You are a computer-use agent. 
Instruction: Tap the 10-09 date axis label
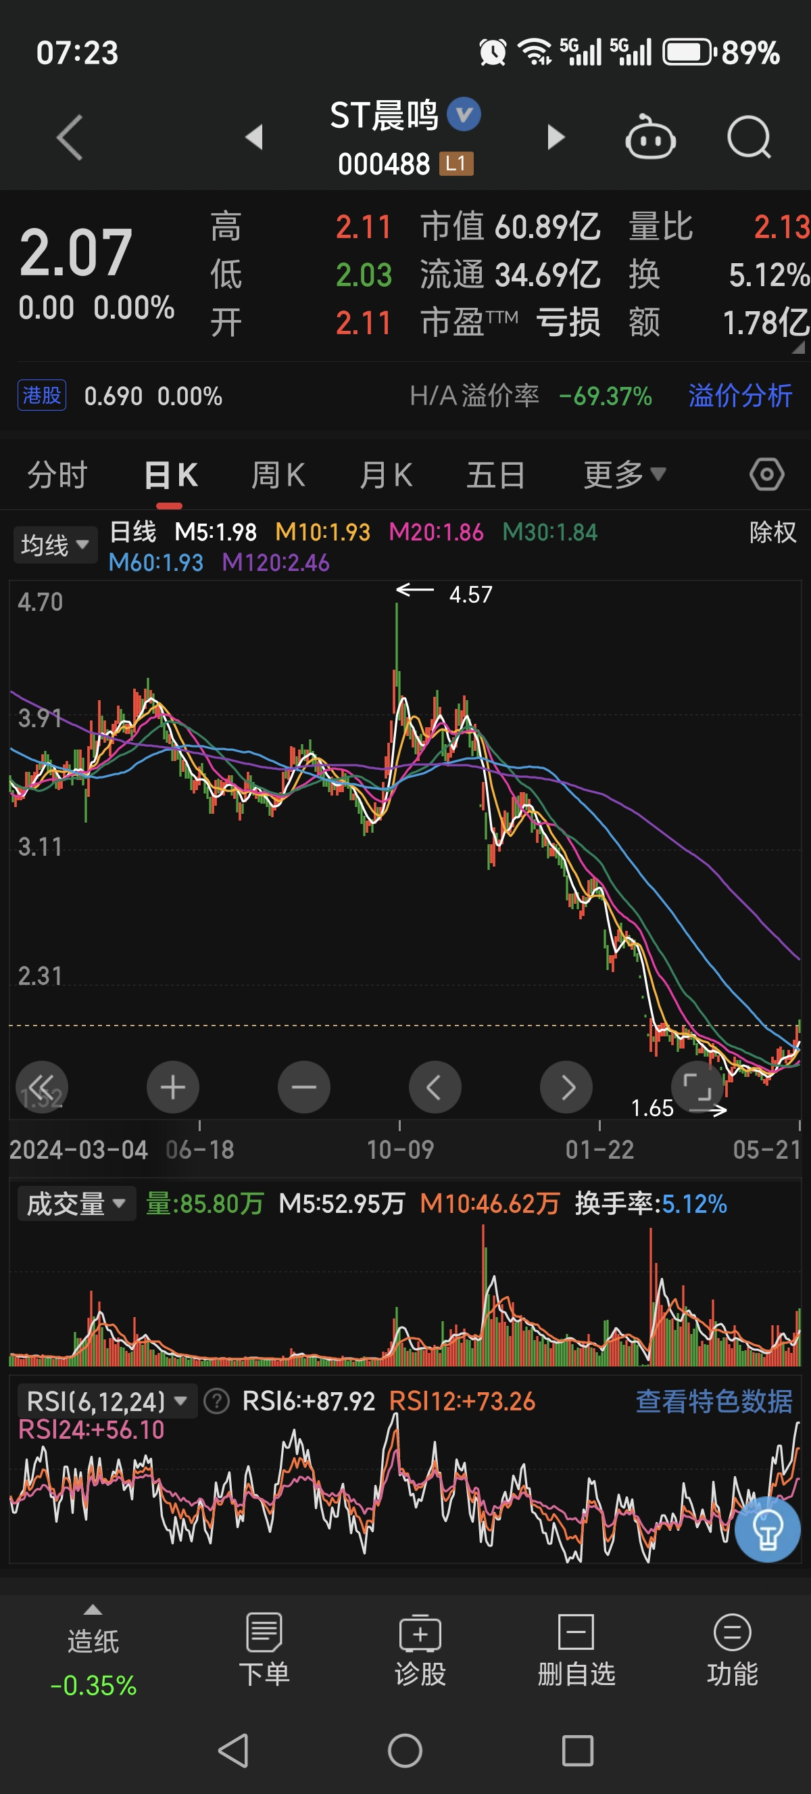click(400, 1150)
